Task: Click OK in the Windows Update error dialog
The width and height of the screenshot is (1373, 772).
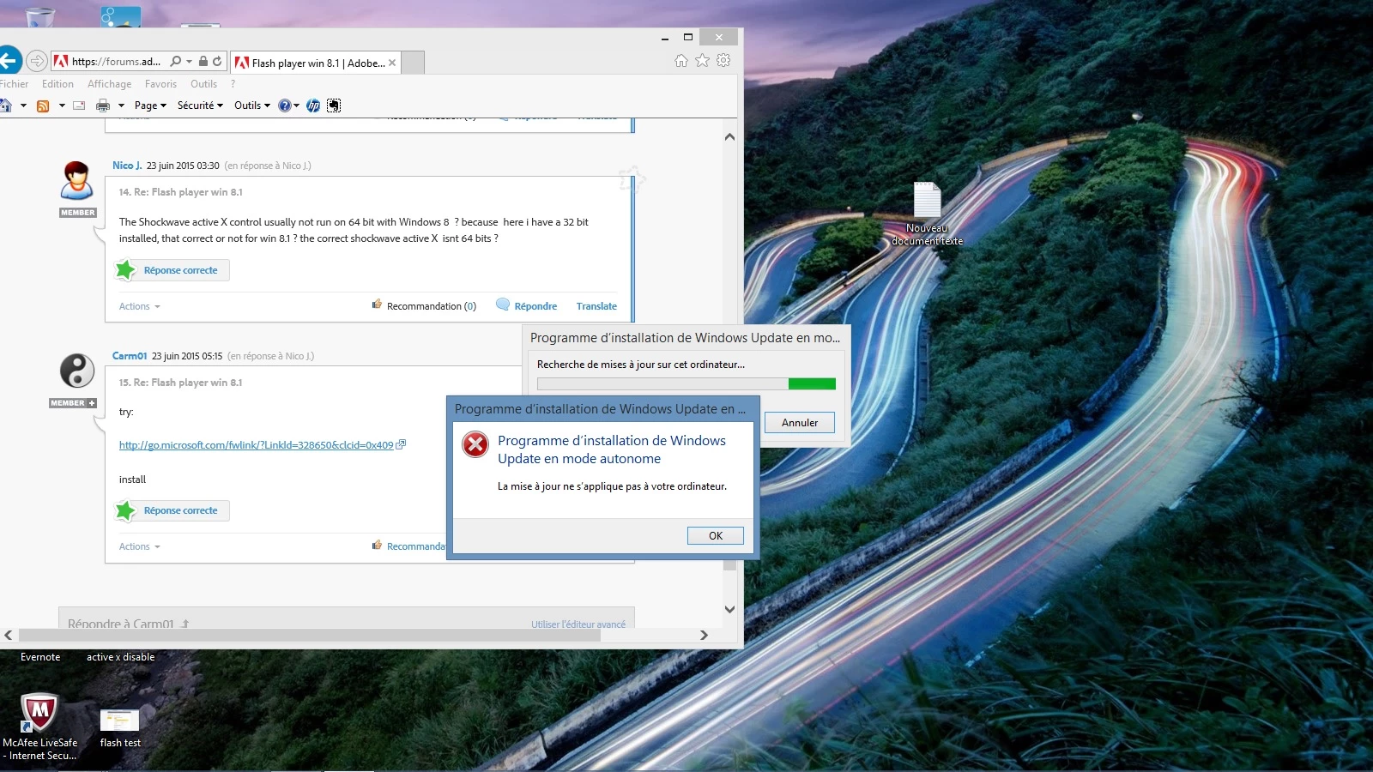Action: (715, 535)
